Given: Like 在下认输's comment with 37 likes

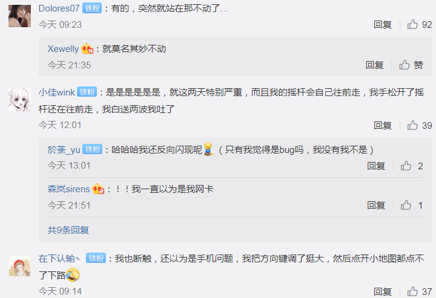Looking at the screenshot, I should 412,291.
